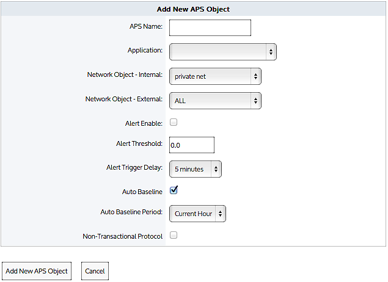Open Network Object External ALL dropdown
The width and height of the screenshot is (388, 282).
click(215, 101)
